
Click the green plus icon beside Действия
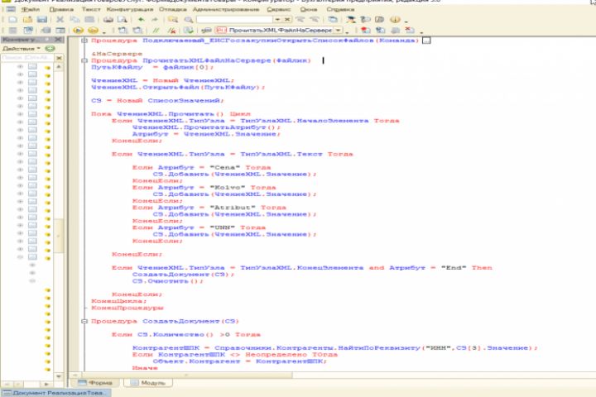point(50,49)
